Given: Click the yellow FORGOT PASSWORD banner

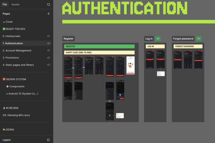Looking at the screenshot, I should (x=188, y=46).
